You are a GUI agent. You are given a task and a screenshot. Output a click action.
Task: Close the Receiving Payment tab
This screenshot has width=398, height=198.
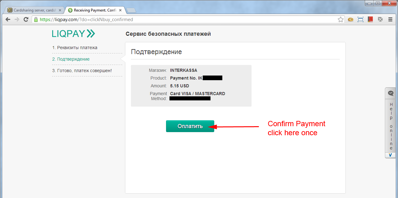pyautogui.click(x=120, y=10)
